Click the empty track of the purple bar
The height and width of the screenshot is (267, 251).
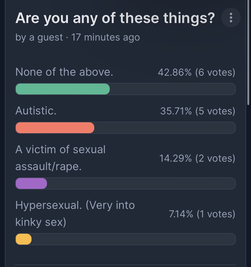(x=141, y=183)
